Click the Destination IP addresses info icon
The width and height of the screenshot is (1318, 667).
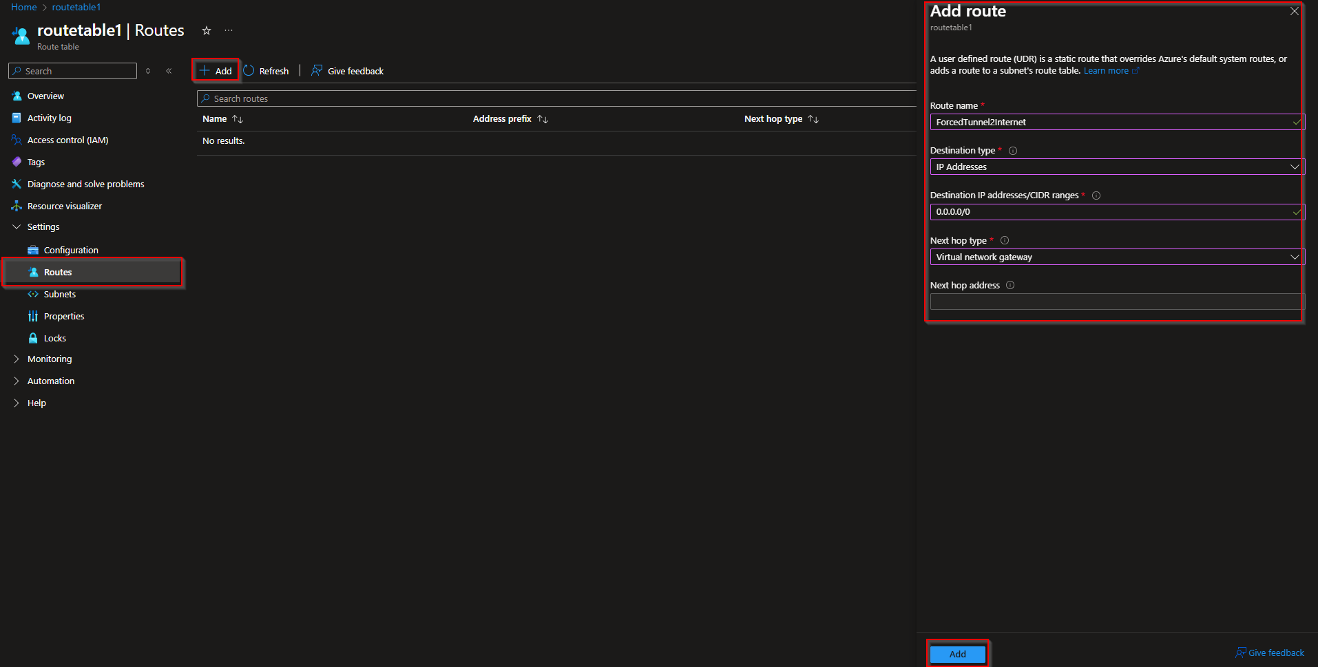[x=1096, y=195]
